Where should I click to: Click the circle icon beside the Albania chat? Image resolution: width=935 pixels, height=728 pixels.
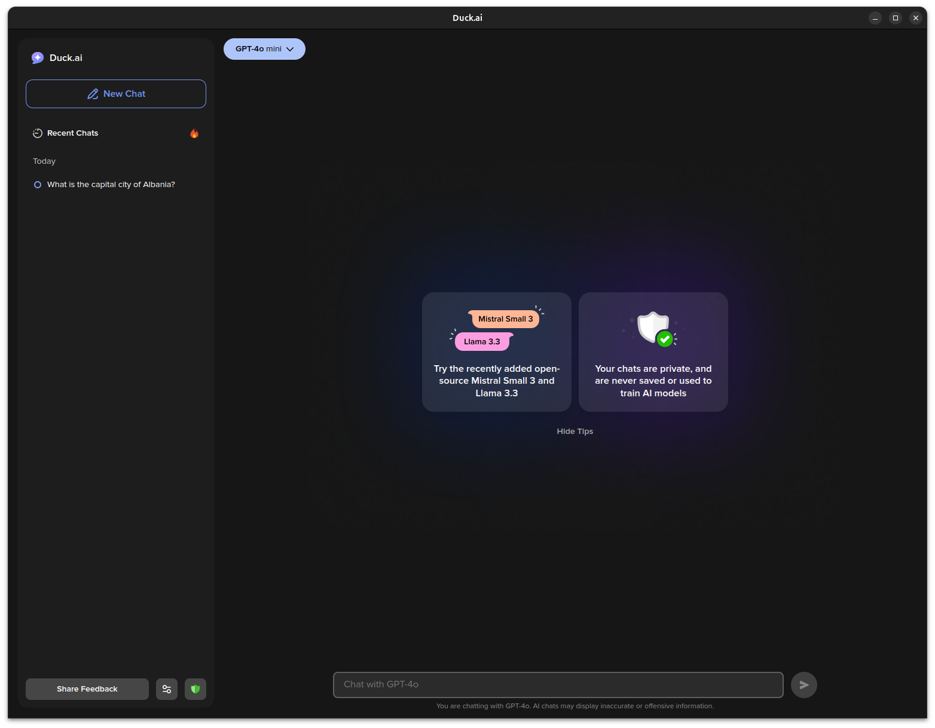pyautogui.click(x=37, y=185)
